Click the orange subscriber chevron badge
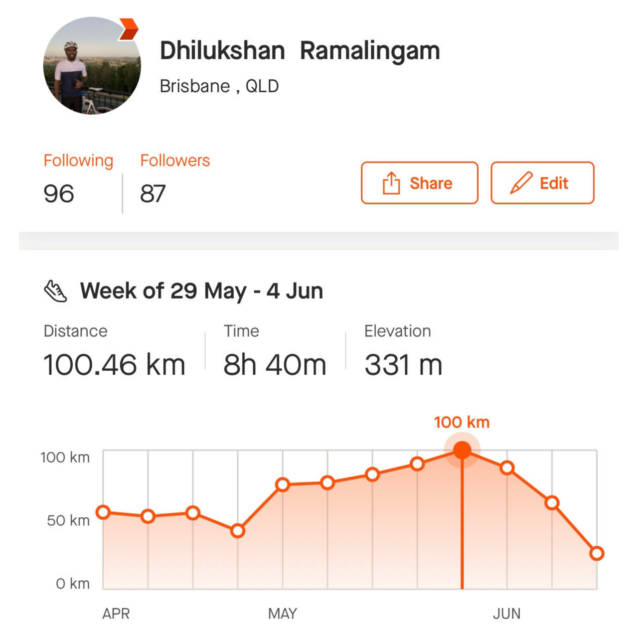The image size is (638, 638). coord(129,29)
